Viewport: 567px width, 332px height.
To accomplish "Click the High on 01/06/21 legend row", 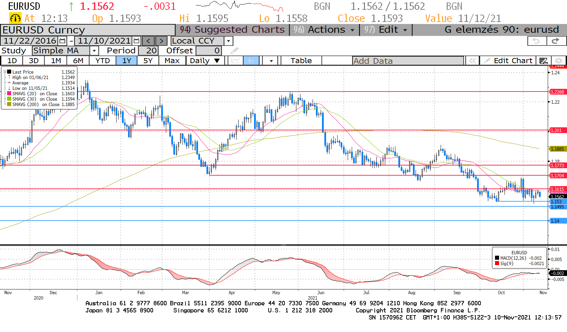I will click(x=41, y=77).
